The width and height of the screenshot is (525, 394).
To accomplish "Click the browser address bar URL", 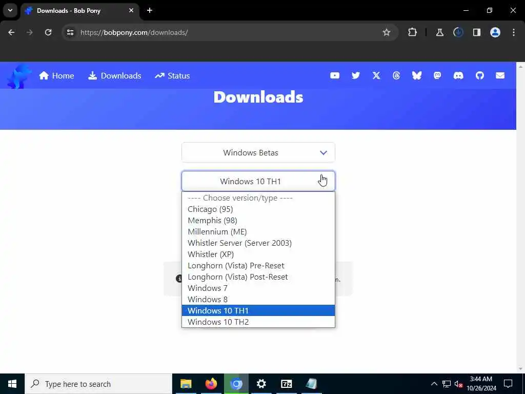I will 134,32.
